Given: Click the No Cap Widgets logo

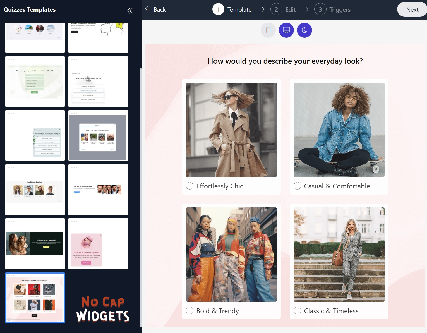Looking at the screenshot, I should point(103,309).
